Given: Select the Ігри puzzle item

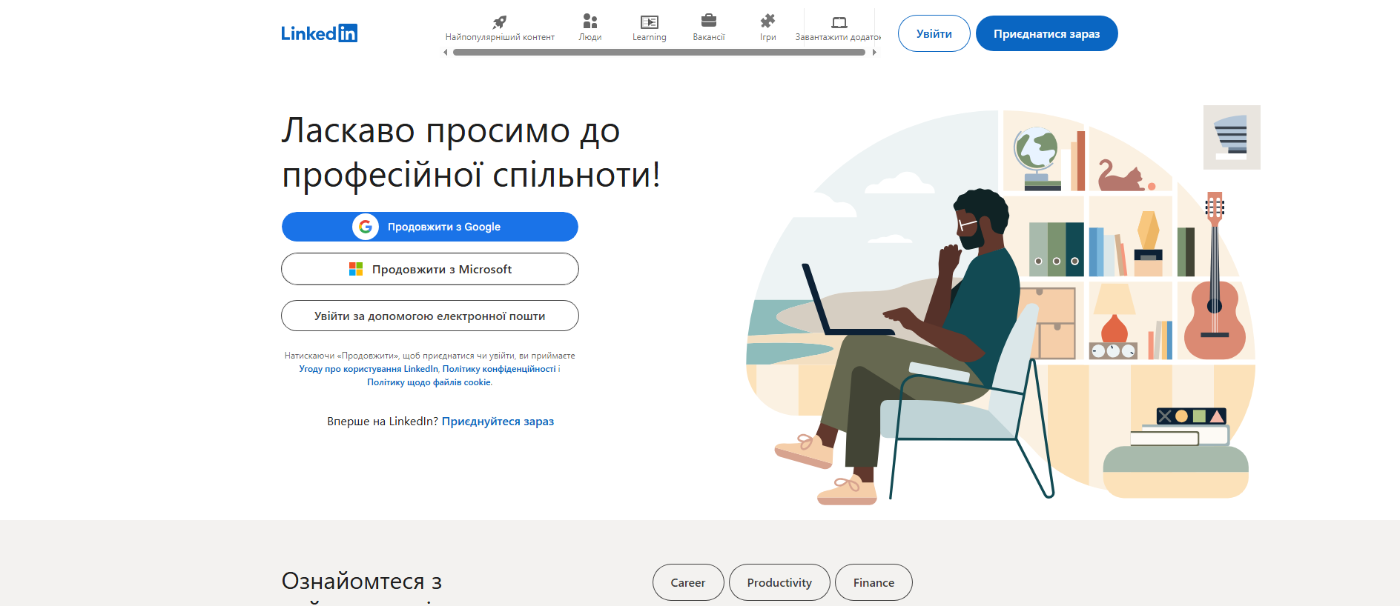Looking at the screenshot, I should 768,28.
